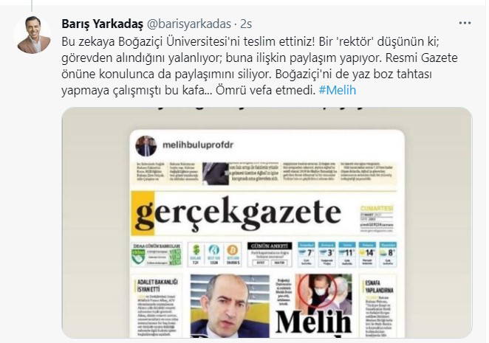
Task: Open the embedded newspaper image
Action: [x=267, y=223]
